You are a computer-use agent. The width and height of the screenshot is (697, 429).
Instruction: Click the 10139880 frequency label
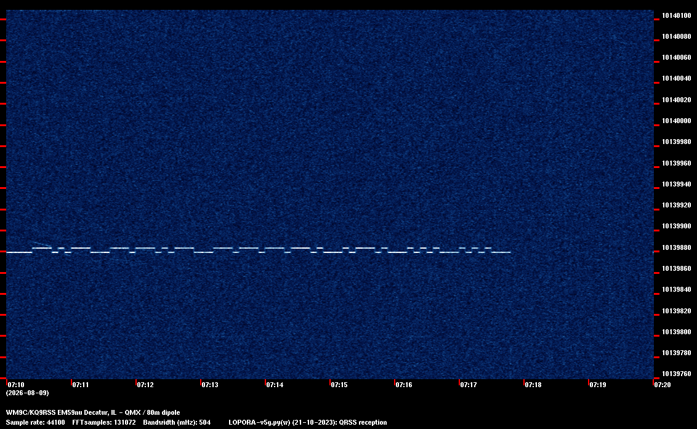click(676, 247)
